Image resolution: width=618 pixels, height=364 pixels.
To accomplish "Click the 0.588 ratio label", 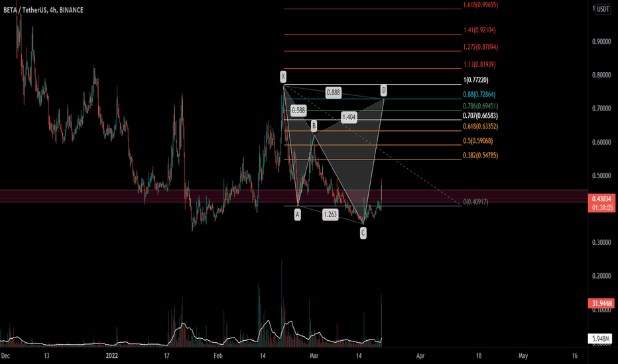I will coord(298,111).
